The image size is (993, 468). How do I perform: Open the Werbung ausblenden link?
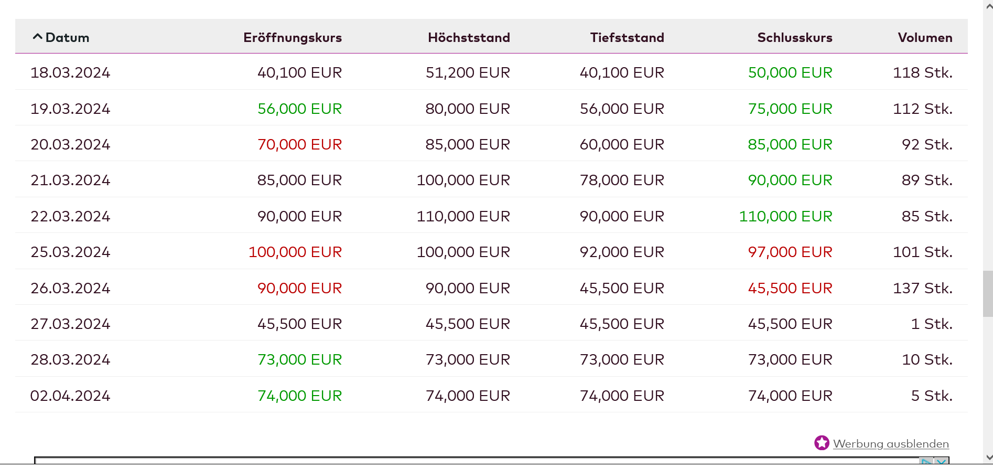click(891, 444)
